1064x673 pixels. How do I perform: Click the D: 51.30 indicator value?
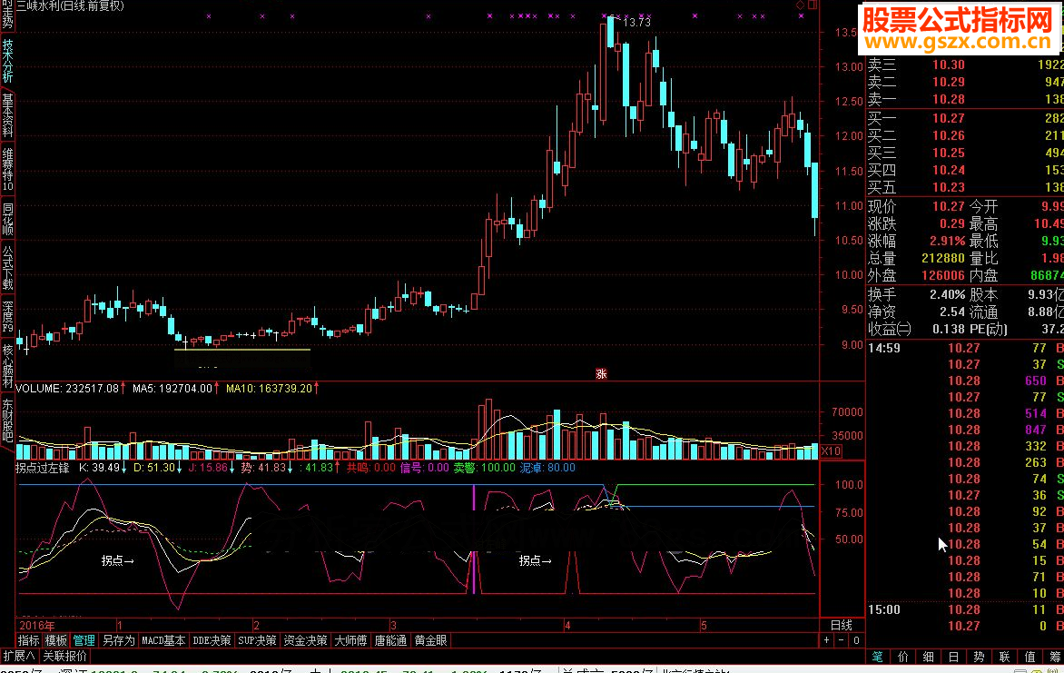(x=154, y=468)
